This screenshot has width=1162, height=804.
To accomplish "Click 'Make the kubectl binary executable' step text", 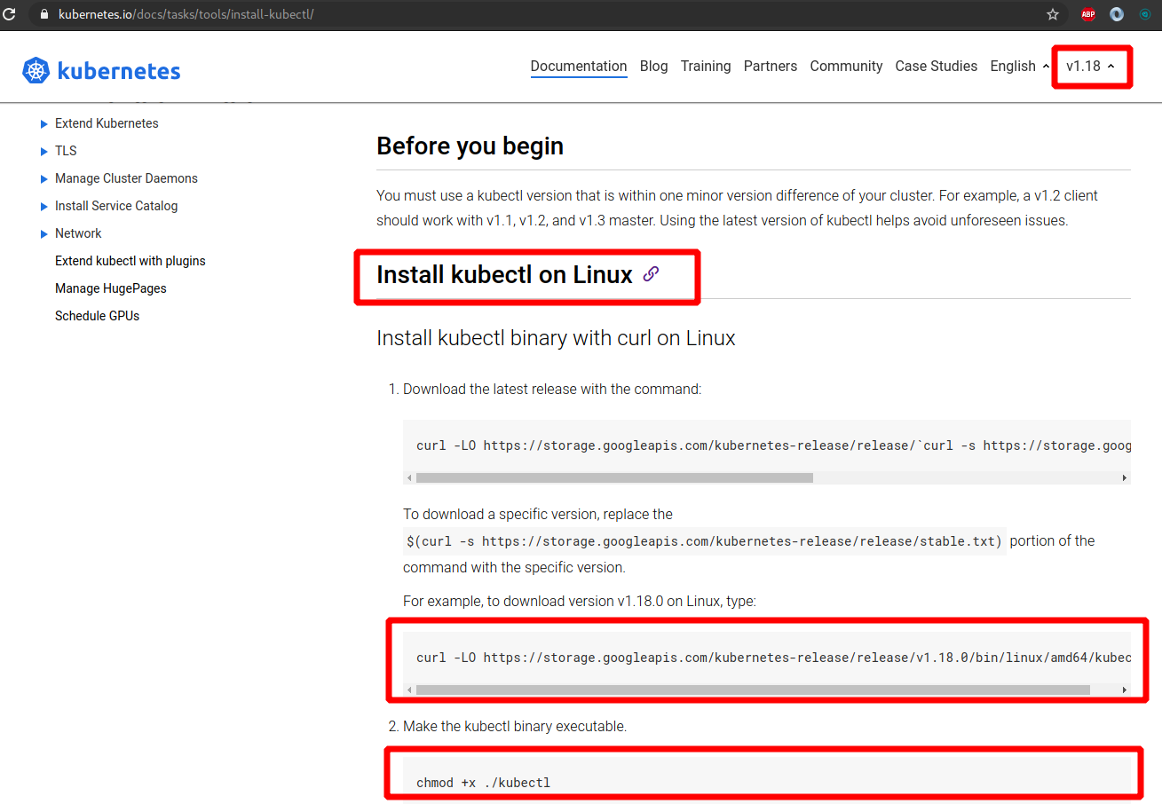I will coord(515,727).
